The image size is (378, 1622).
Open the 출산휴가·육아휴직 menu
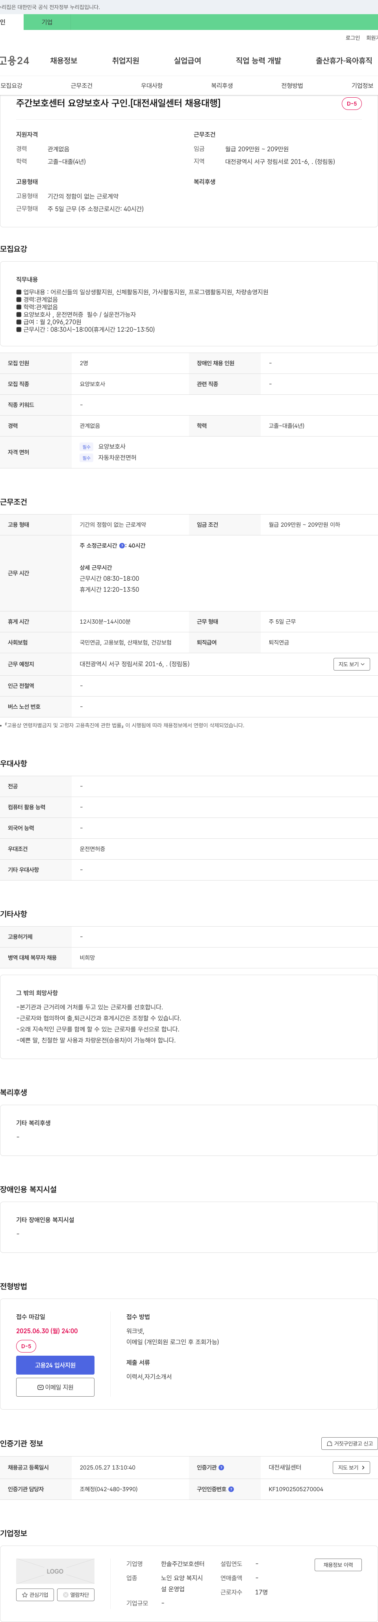(343, 60)
